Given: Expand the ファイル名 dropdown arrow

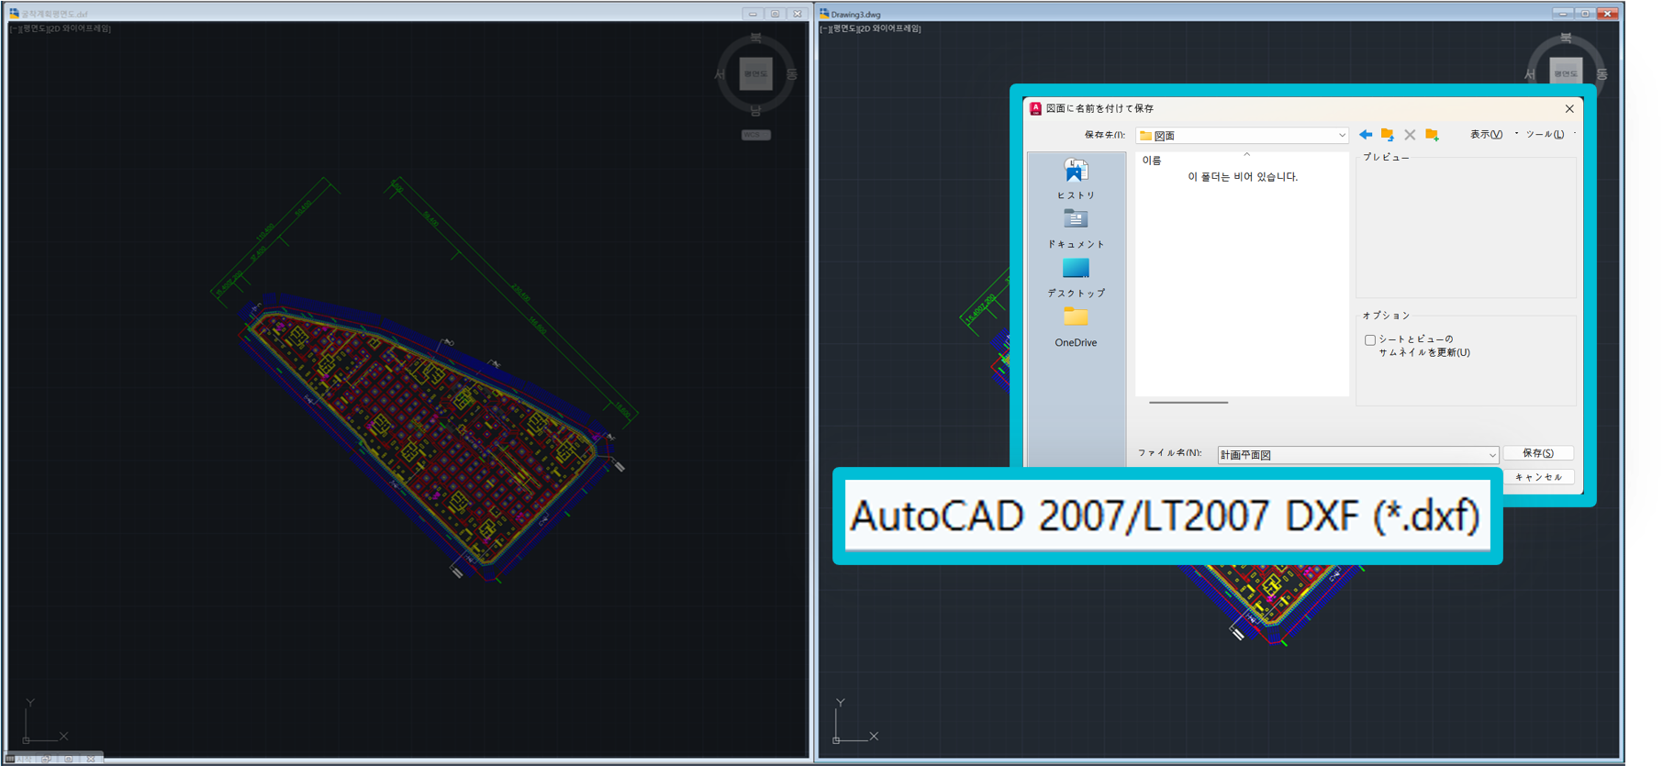Looking at the screenshot, I should [1491, 455].
